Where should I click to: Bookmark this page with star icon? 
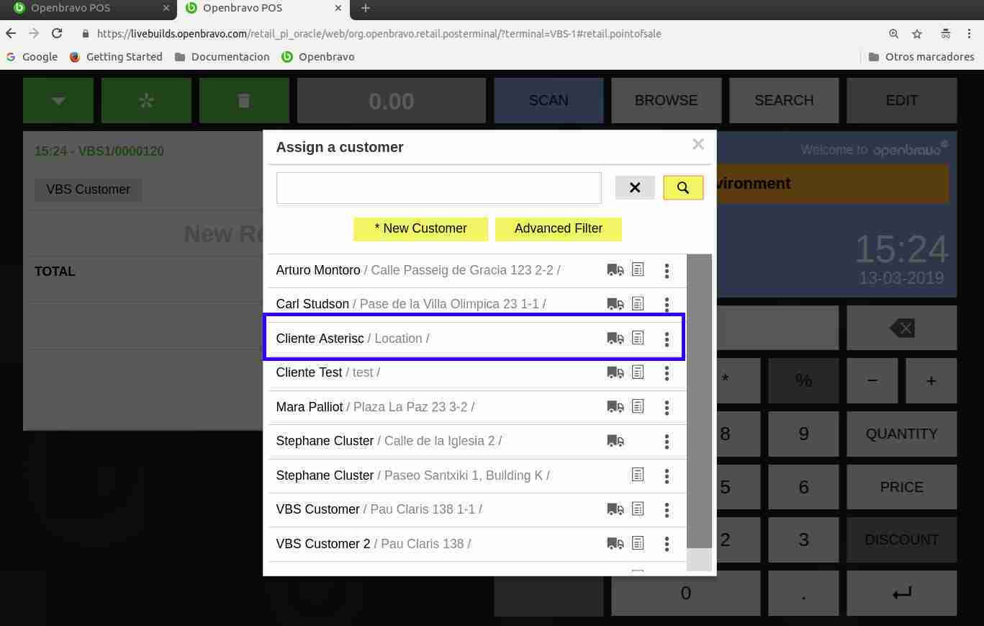pos(917,34)
